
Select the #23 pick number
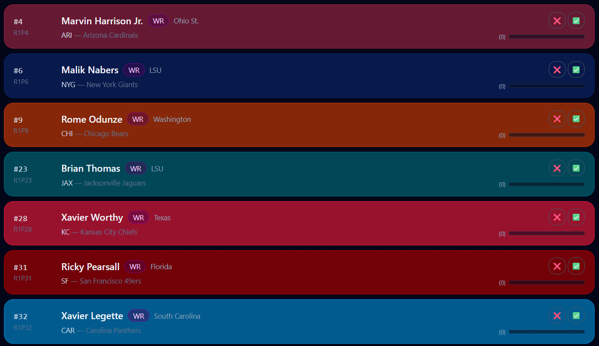coord(20,169)
